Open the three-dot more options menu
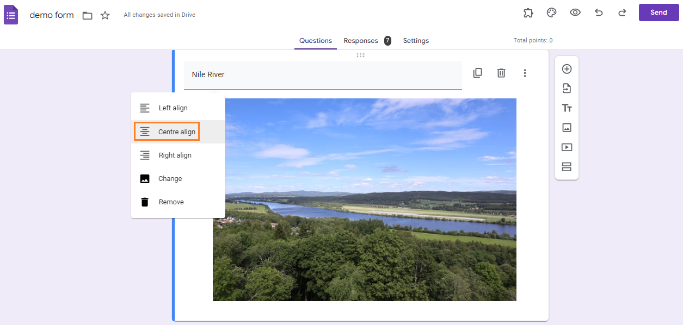This screenshot has height=325, width=683. pos(525,73)
